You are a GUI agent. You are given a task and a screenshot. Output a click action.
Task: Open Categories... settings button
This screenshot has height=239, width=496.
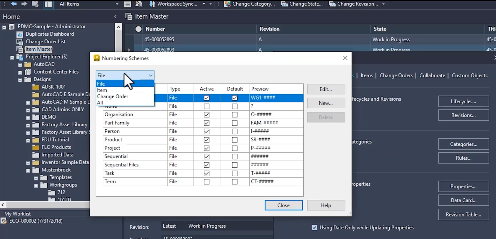(463, 144)
